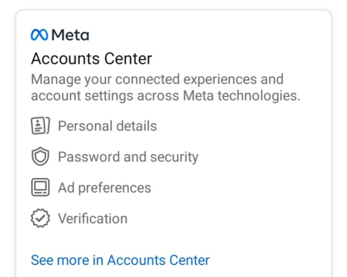
Task: Select the Accounts Center heading
Action: click(x=92, y=59)
